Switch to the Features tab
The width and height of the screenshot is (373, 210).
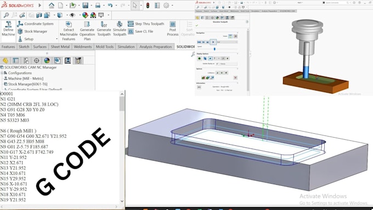(8, 47)
